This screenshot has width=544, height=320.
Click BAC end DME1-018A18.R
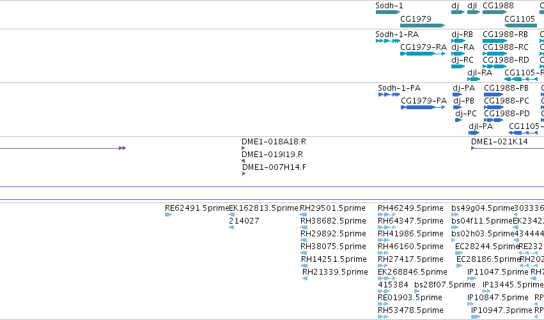pyautogui.click(x=243, y=148)
